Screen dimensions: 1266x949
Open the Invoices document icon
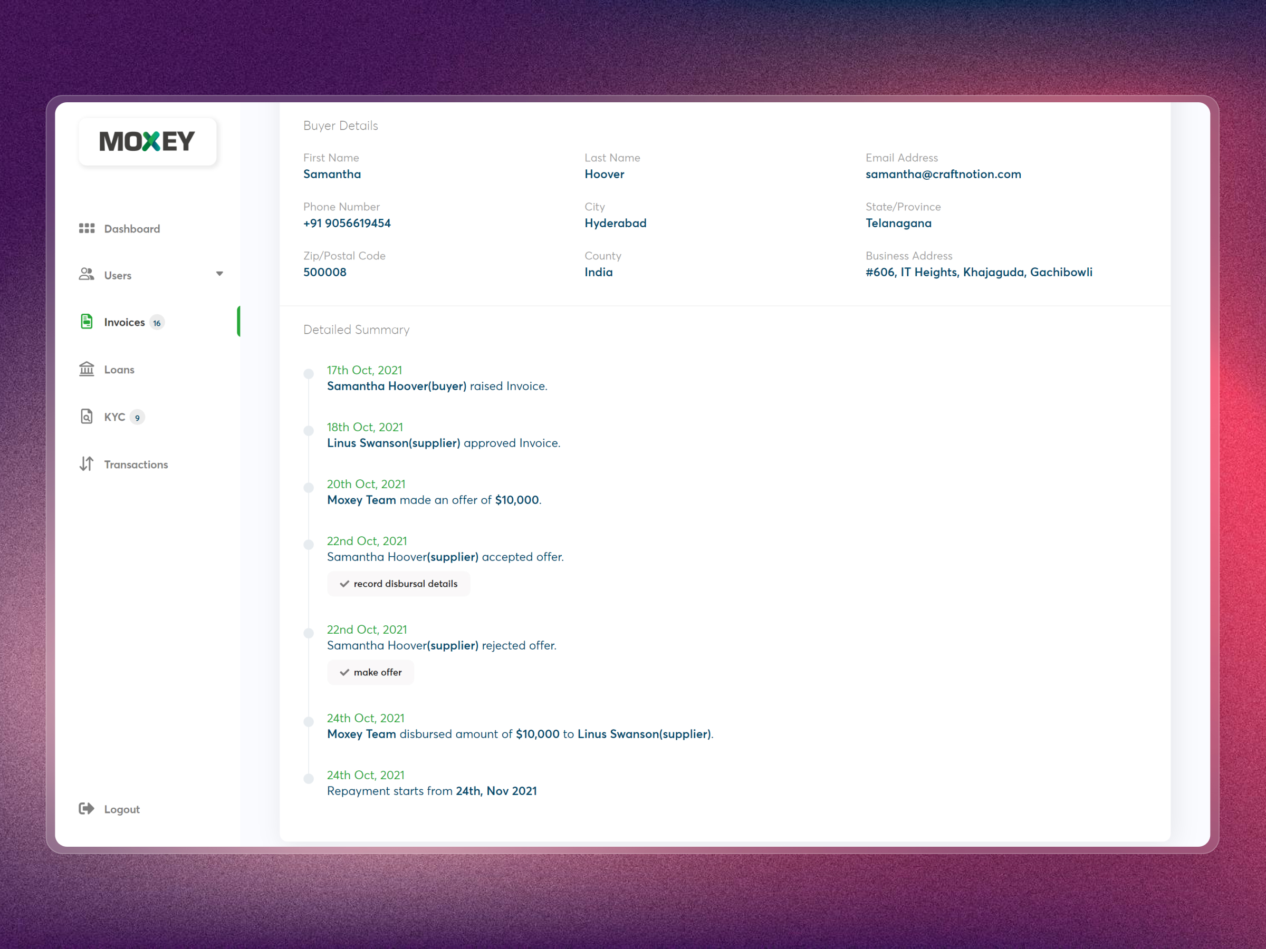pos(87,322)
